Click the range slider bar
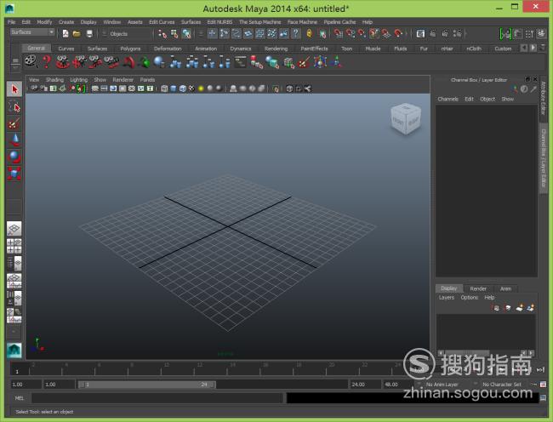This screenshot has height=422, width=553. (x=146, y=385)
